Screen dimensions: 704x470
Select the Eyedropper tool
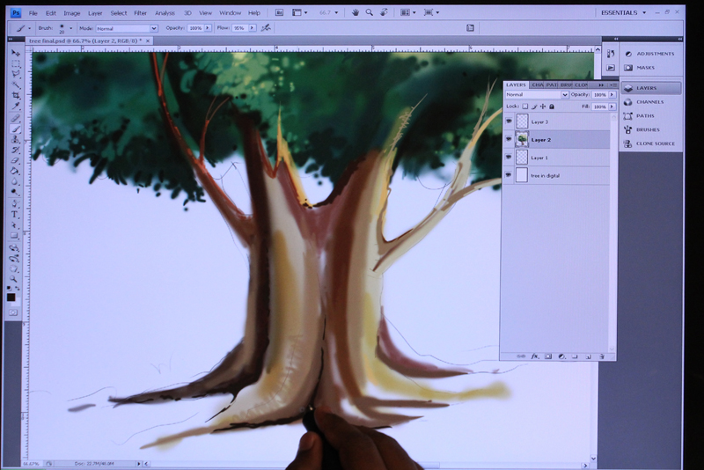coord(16,106)
